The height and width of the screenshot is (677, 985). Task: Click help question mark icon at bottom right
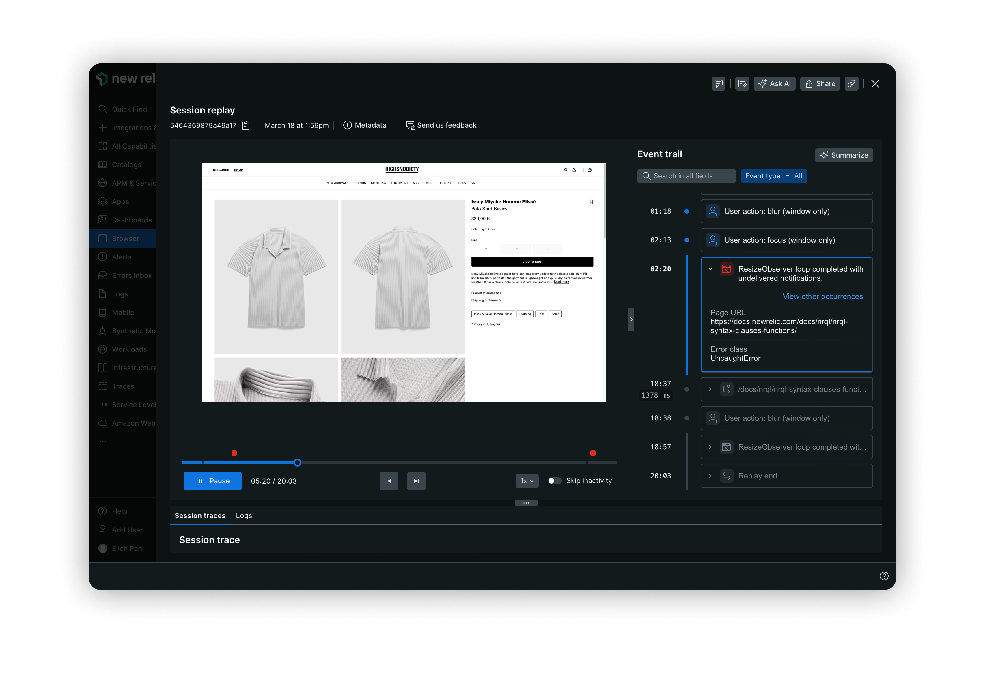pyautogui.click(x=884, y=576)
